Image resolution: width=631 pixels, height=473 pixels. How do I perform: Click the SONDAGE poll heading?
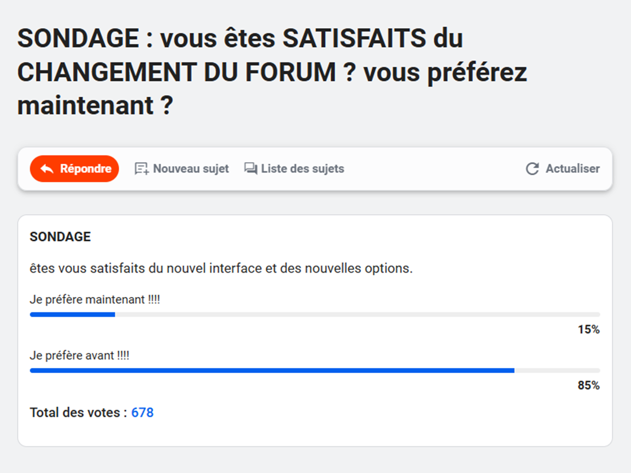click(x=60, y=237)
